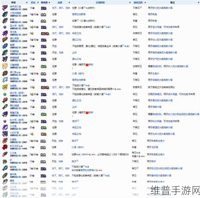Sort by the 种类 column arrow

pos(27,2)
